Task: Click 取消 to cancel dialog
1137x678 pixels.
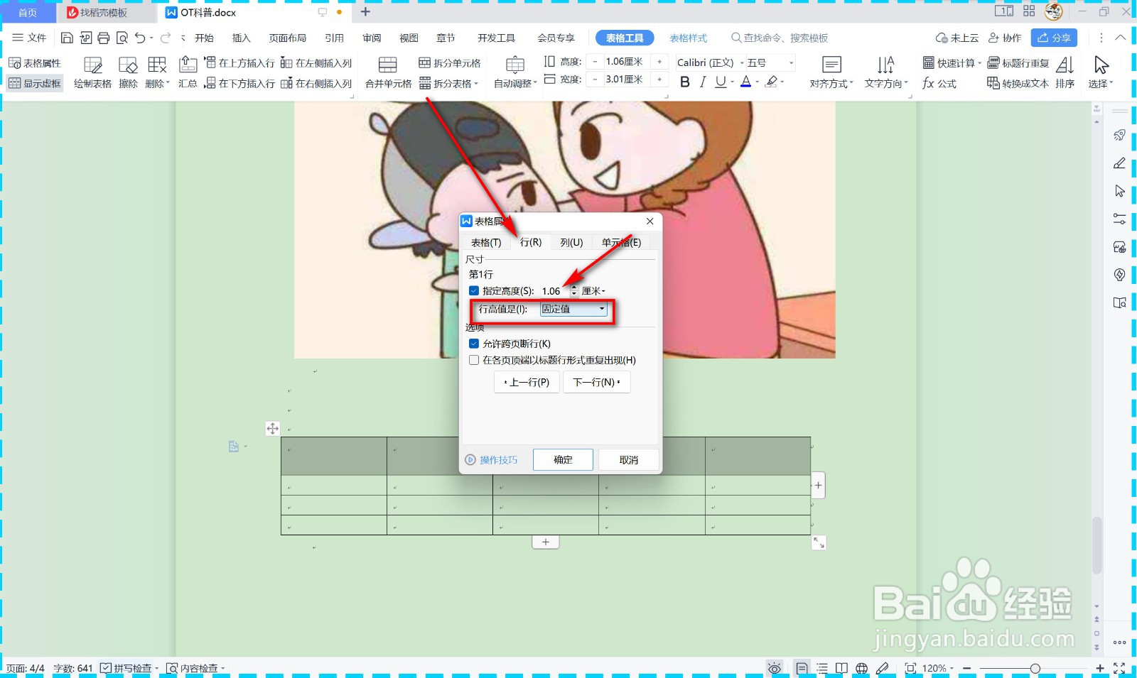Action: [x=629, y=459]
